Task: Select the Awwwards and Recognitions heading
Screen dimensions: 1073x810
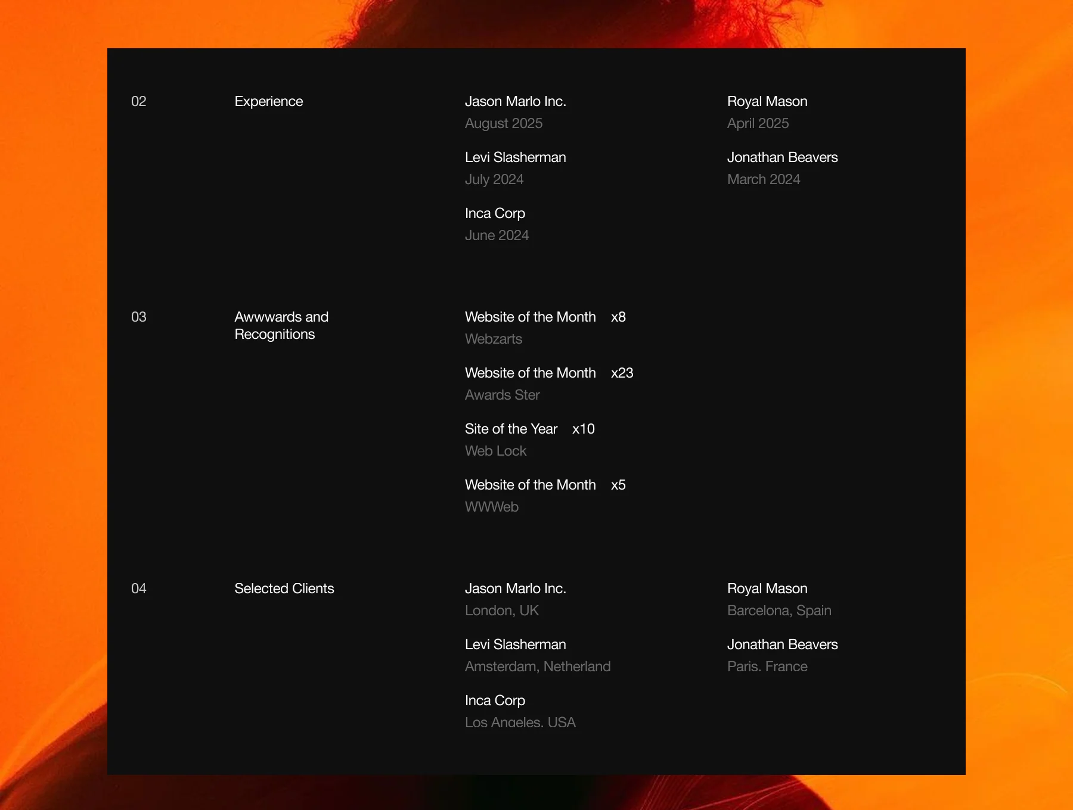Action: tap(281, 325)
